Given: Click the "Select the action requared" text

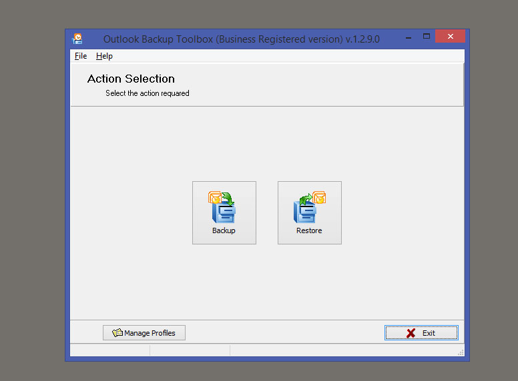Looking at the screenshot, I should 148,93.
